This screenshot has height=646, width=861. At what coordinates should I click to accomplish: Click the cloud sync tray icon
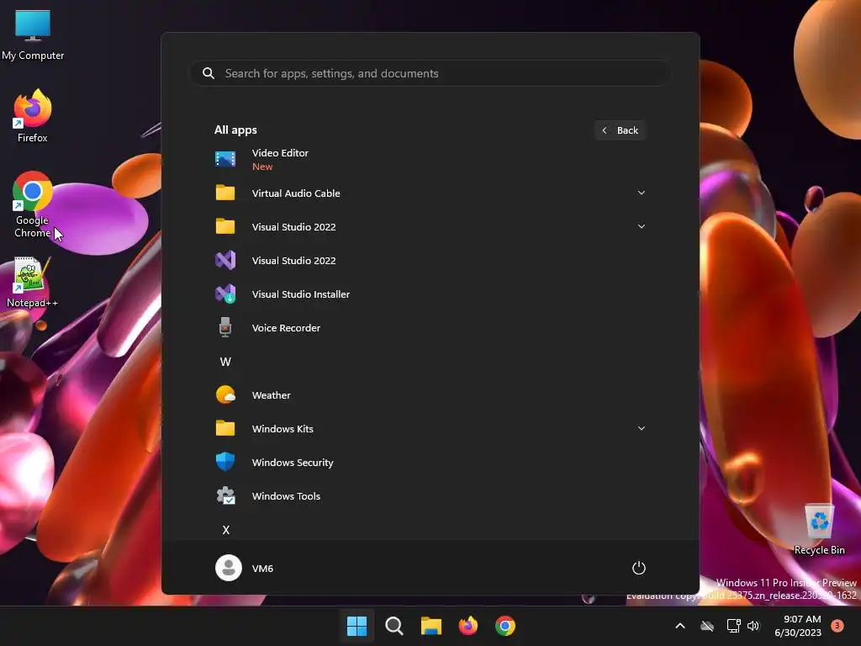click(707, 626)
